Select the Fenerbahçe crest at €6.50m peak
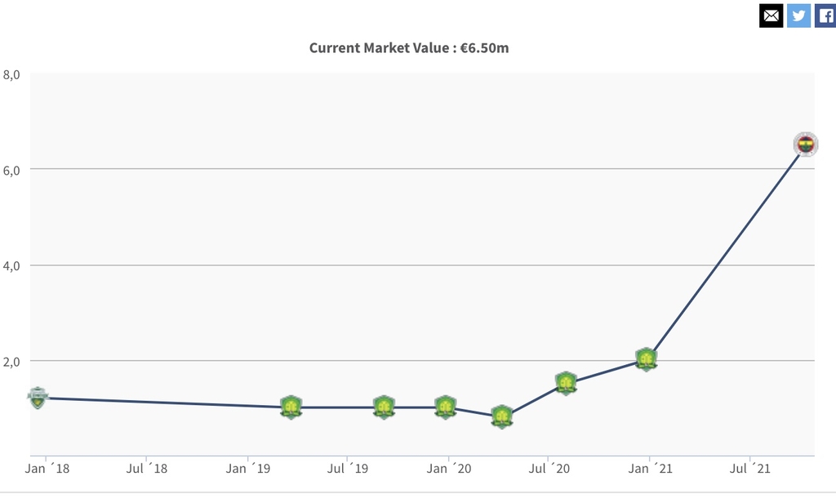Screen dimensions: 836x503 point(806,145)
